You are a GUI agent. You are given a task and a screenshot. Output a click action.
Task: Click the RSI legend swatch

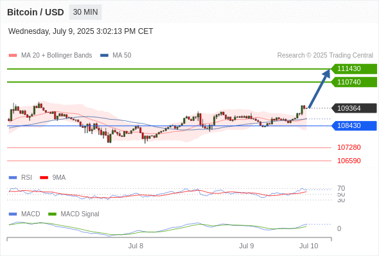(13, 178)
